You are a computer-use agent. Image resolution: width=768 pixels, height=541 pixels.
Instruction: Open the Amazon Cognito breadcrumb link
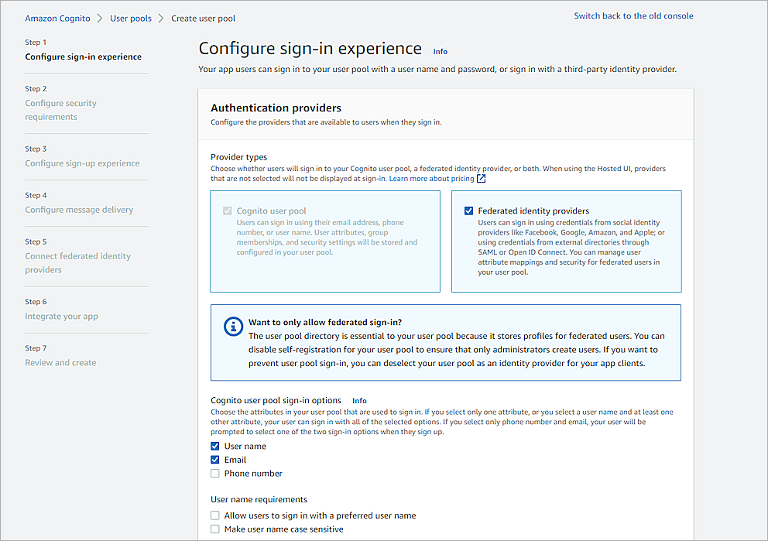(56, 18)
